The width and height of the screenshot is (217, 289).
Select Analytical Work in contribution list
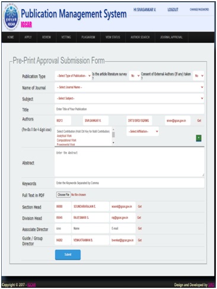64,136
